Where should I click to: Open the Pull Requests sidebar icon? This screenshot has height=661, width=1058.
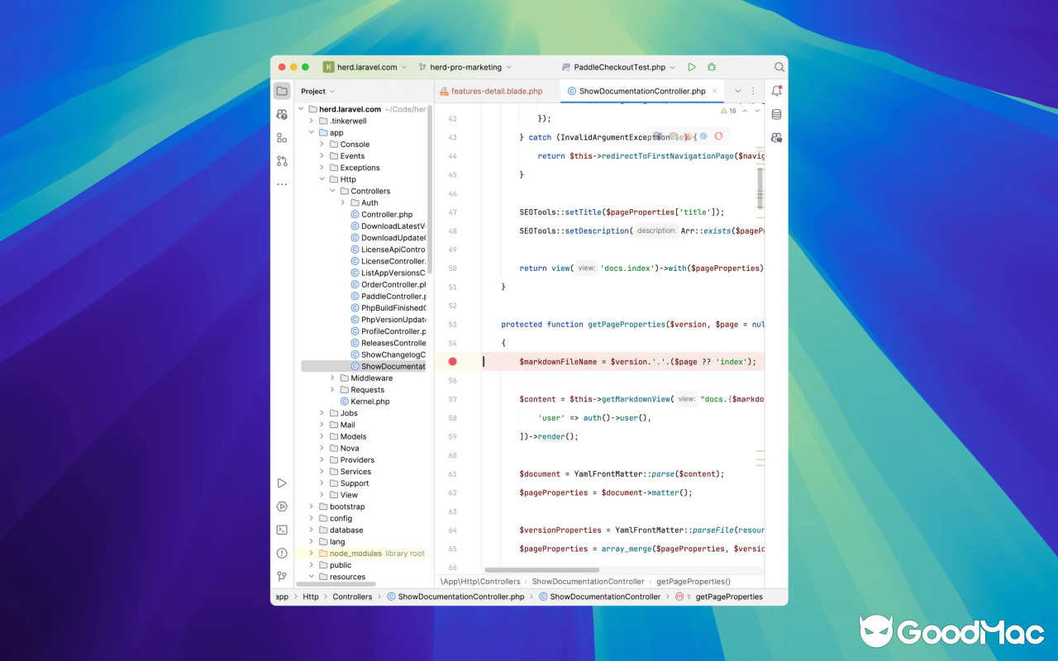tap(282, 160)
